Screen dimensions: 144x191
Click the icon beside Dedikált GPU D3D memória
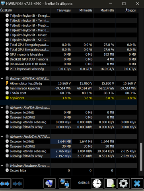click(7, 59)
